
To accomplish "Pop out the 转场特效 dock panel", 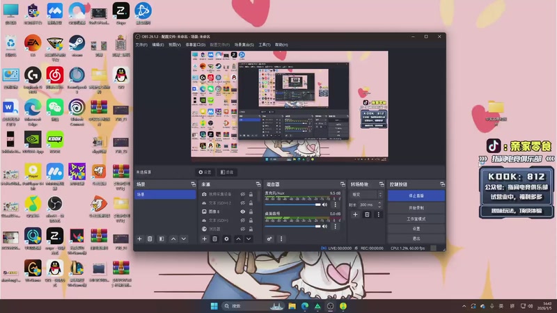I will tap(382, 184).
